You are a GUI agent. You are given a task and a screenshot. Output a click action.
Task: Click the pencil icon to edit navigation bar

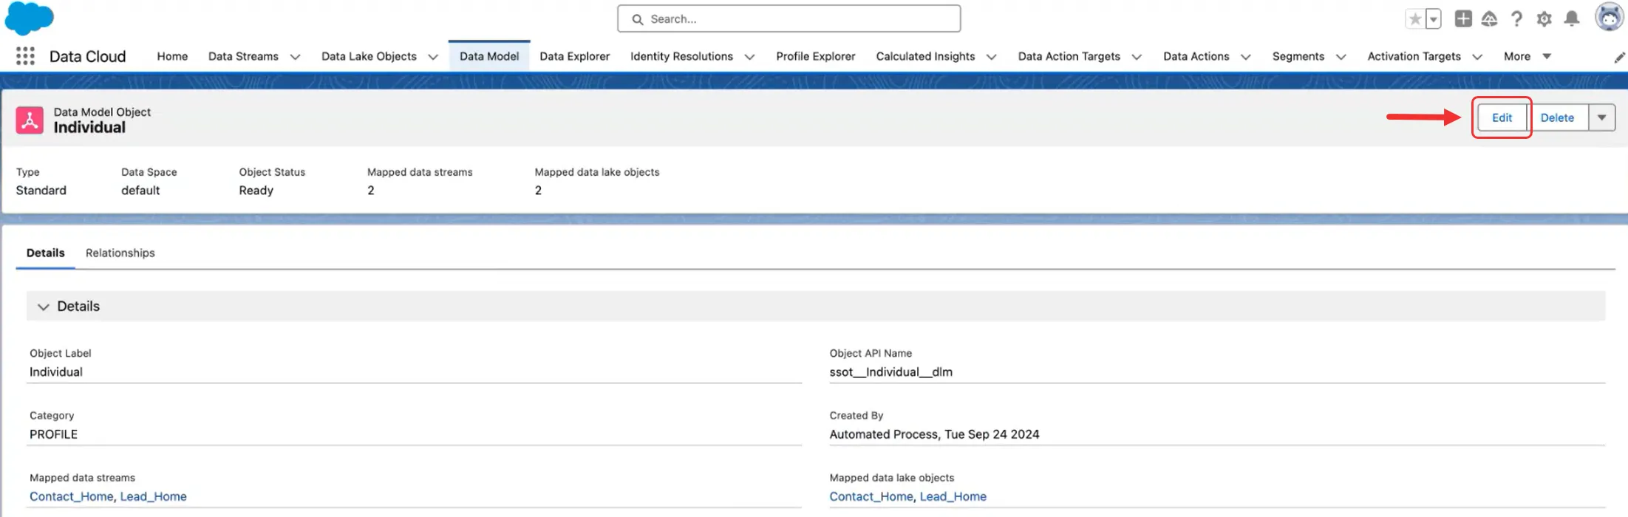point(1619,57)
